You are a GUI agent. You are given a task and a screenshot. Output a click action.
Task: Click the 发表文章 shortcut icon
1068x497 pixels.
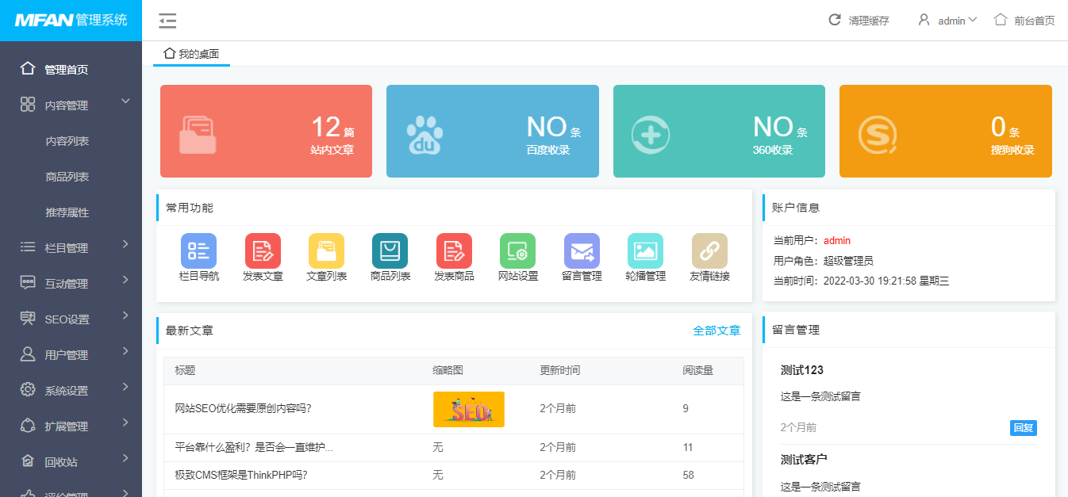coord(263,251)
